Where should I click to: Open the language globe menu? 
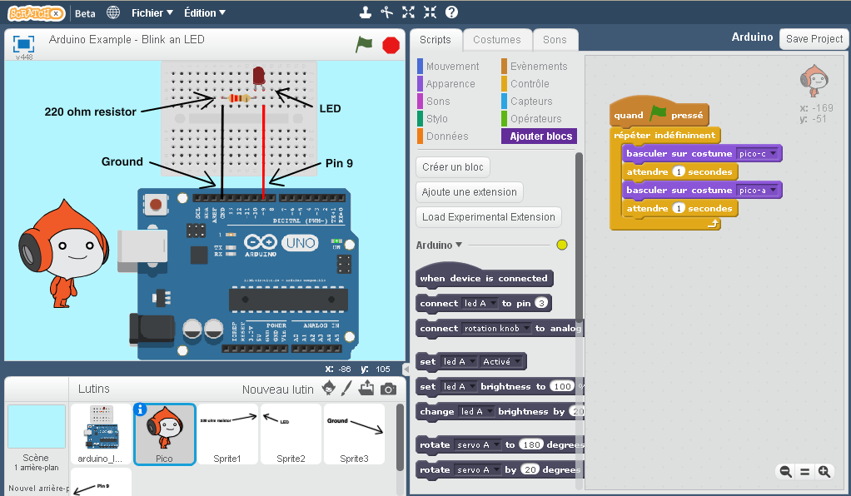[x=113, y=12]
